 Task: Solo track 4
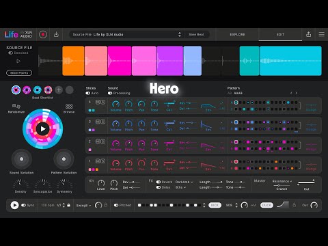click(102, 102)
